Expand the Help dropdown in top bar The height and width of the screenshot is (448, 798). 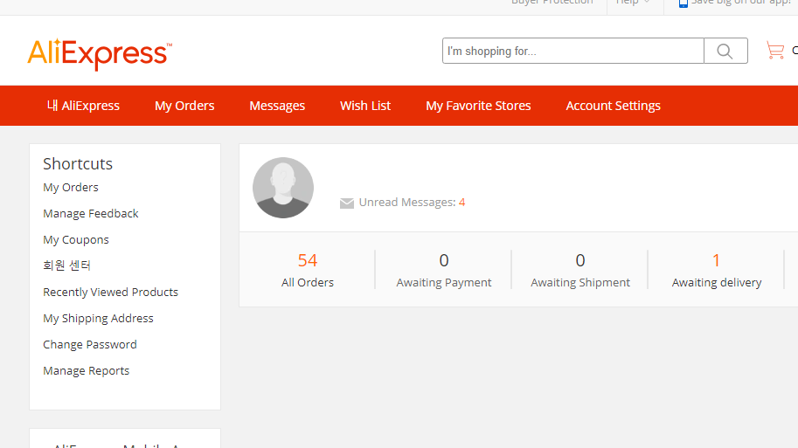coord(632,2)
